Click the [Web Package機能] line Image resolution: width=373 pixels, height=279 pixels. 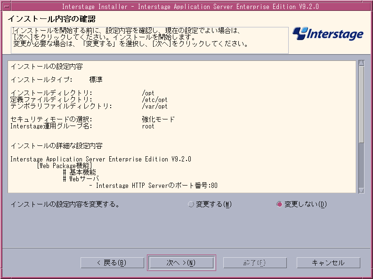(64, 166)
